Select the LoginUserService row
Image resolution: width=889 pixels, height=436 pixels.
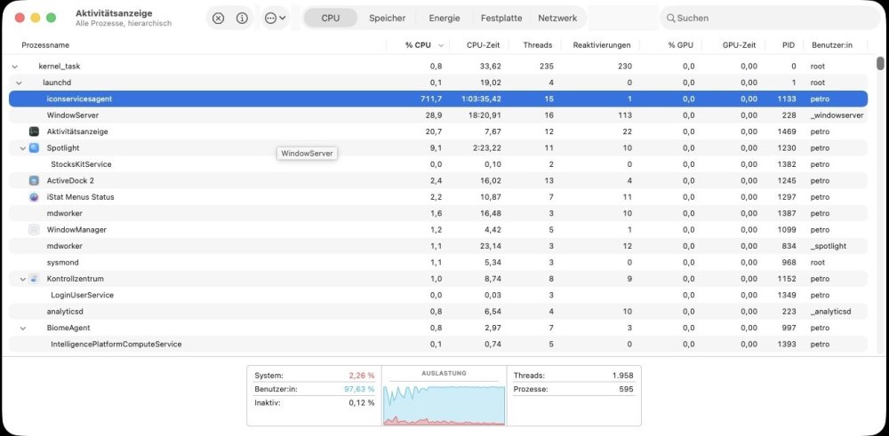[x=438, y=296]
